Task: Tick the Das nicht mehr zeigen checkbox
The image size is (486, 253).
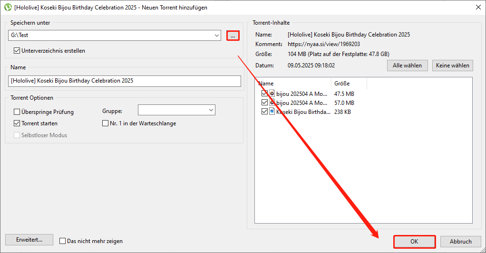Action: click(x=63, y=241)
